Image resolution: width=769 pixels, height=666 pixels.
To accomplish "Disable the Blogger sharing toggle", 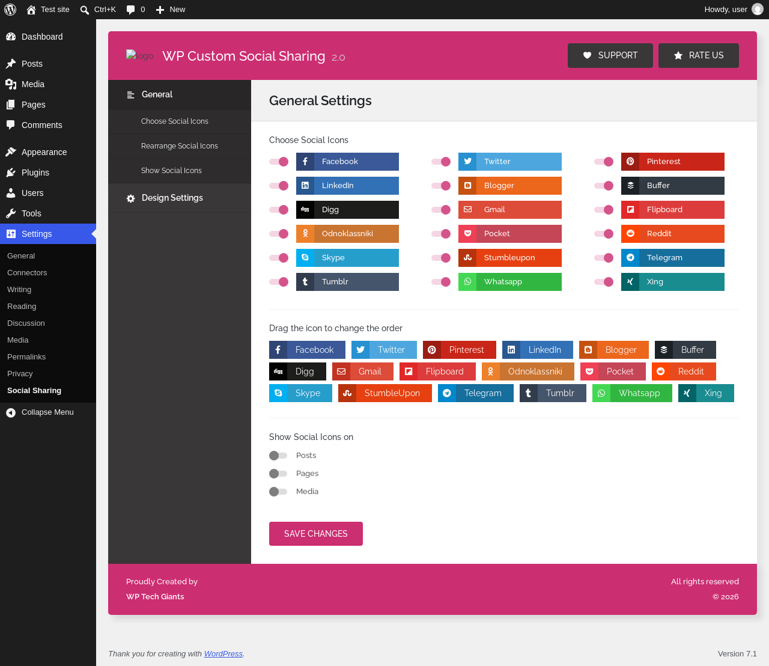I will (441, 186).
